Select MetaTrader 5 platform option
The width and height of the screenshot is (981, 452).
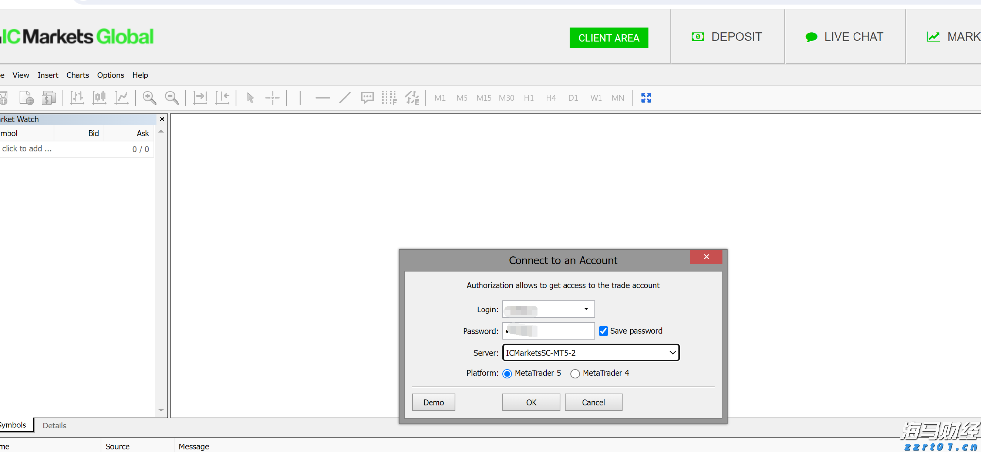pos(507,374)
